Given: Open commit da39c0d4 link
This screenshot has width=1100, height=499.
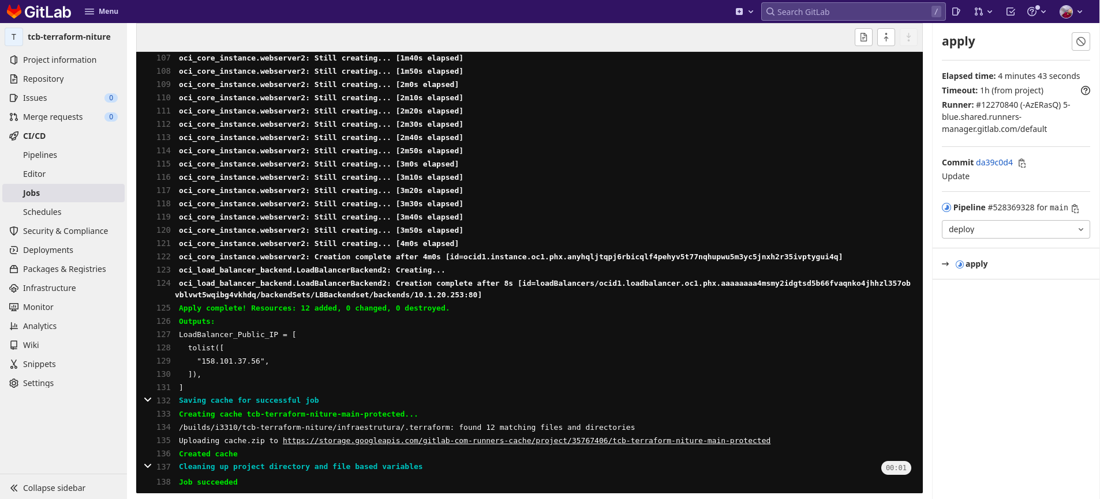Looking at the screenshot, I should pyautogui.click(x=994, y=162).
